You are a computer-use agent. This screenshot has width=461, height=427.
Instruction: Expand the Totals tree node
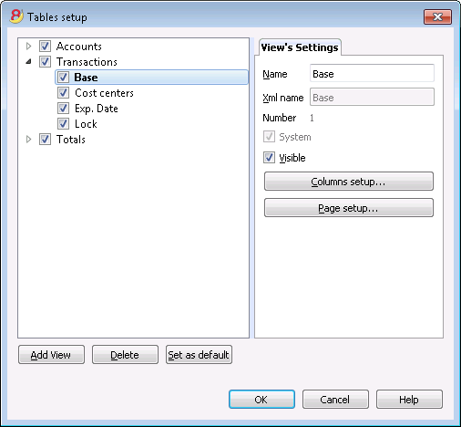tap(29, 140)
